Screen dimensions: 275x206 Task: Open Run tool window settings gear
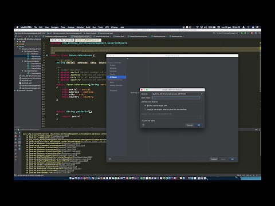coord(256,130)
